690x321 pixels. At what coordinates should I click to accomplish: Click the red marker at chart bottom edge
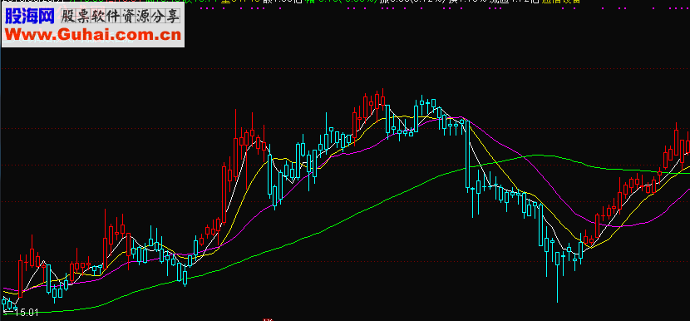tap(267, 319)
